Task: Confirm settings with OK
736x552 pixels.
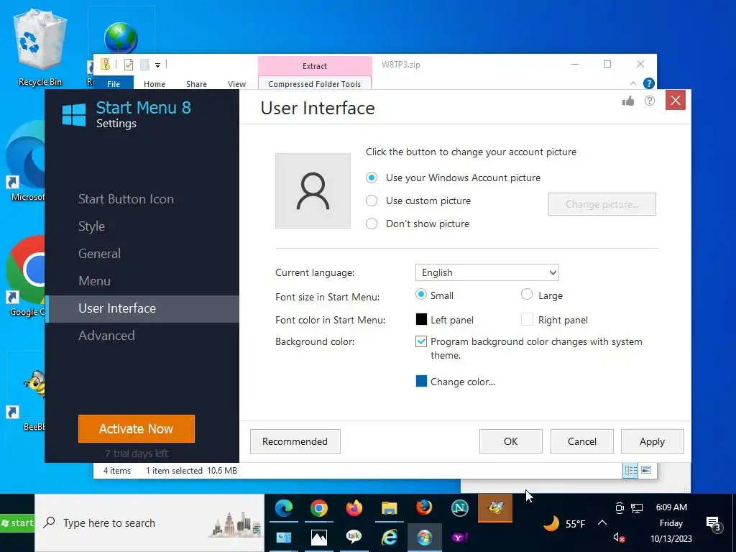Action: coord(511,441)
